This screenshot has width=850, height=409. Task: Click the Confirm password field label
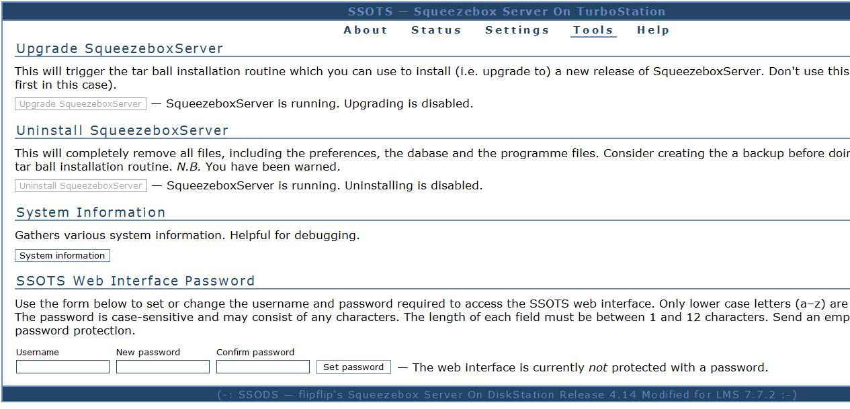[255, 353]
